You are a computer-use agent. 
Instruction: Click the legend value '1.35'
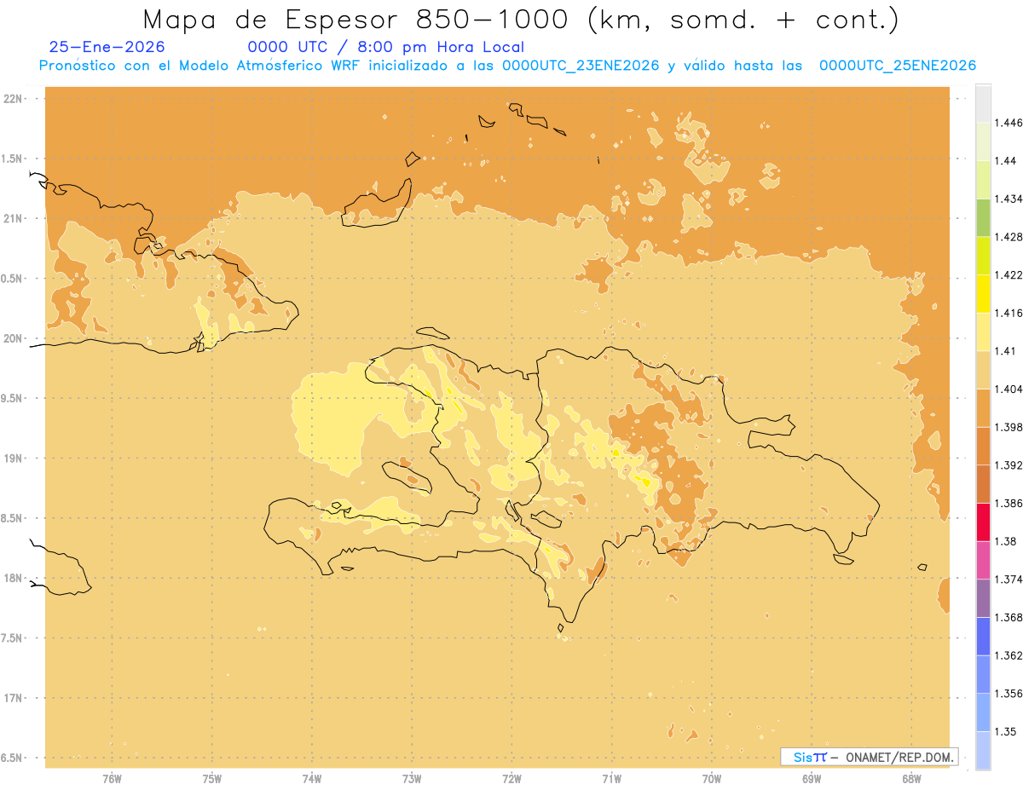[1006, 731]
